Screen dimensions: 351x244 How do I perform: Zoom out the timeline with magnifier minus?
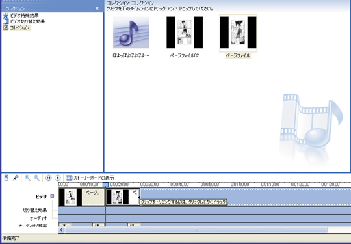36,178
